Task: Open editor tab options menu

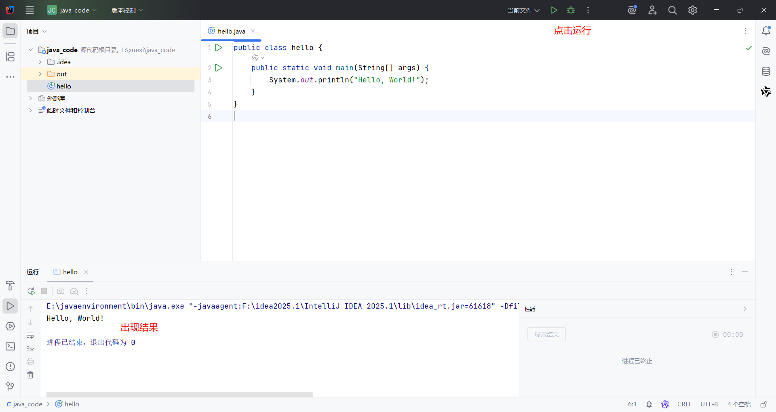Action: point(746,31)
